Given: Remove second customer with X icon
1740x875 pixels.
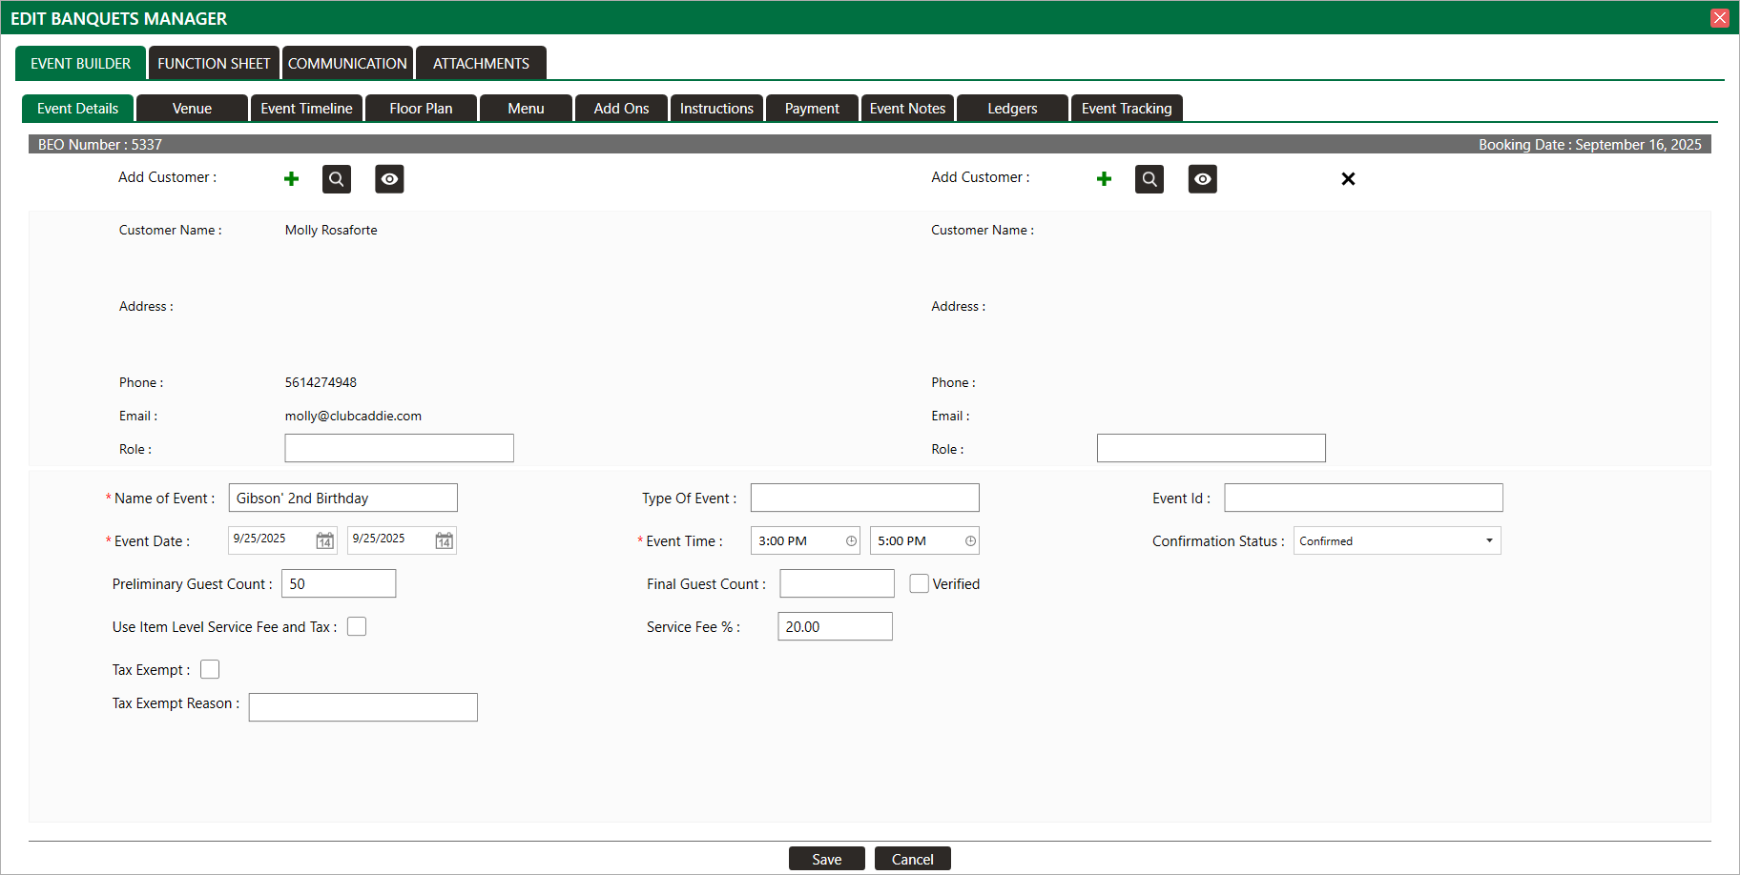Looking at the screenshot, I should click(1348, 179).
